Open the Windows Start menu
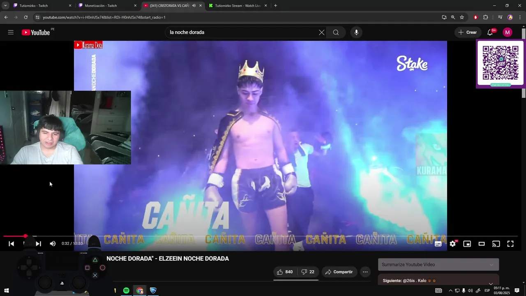Viewport: 526px width, 296px height. coord(6,291)
